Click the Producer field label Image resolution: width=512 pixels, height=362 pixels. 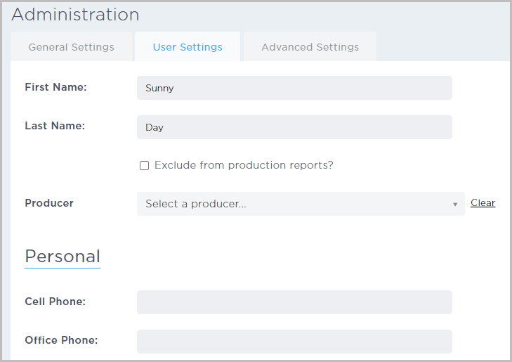coord(49,203)
